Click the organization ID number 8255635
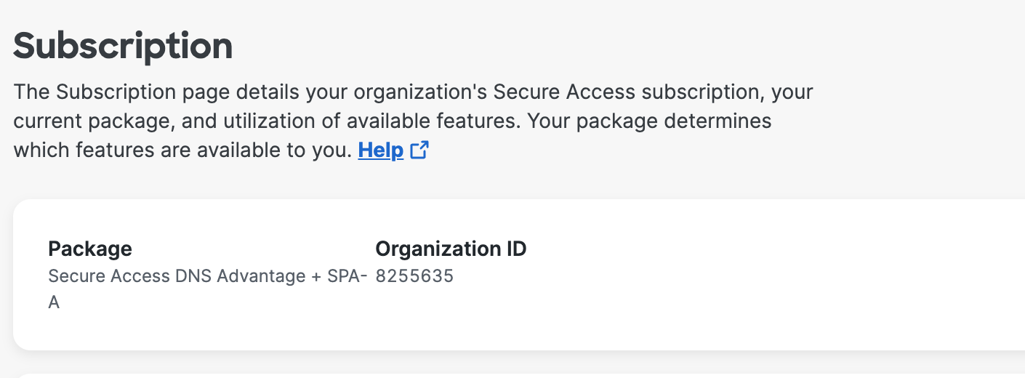 point(414,276)
